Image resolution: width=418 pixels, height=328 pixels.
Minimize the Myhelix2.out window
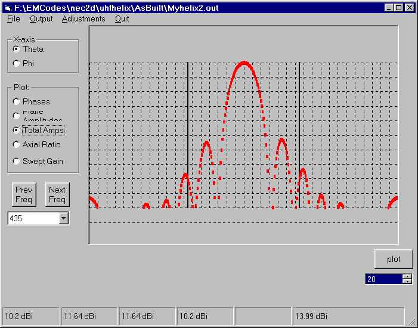[x=389, y=8]
